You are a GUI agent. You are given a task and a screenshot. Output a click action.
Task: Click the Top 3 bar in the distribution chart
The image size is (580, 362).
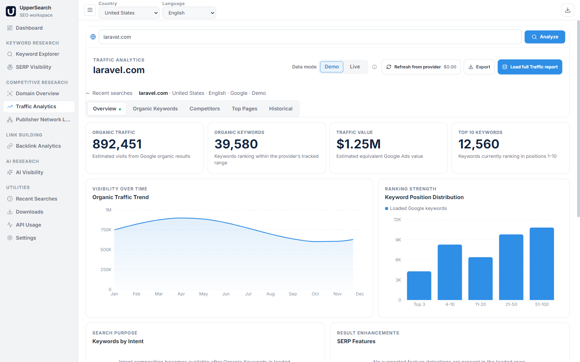tap(419, 286)
